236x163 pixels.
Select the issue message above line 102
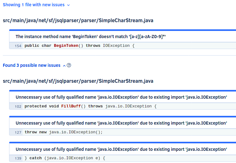click(x=121, y=97)
